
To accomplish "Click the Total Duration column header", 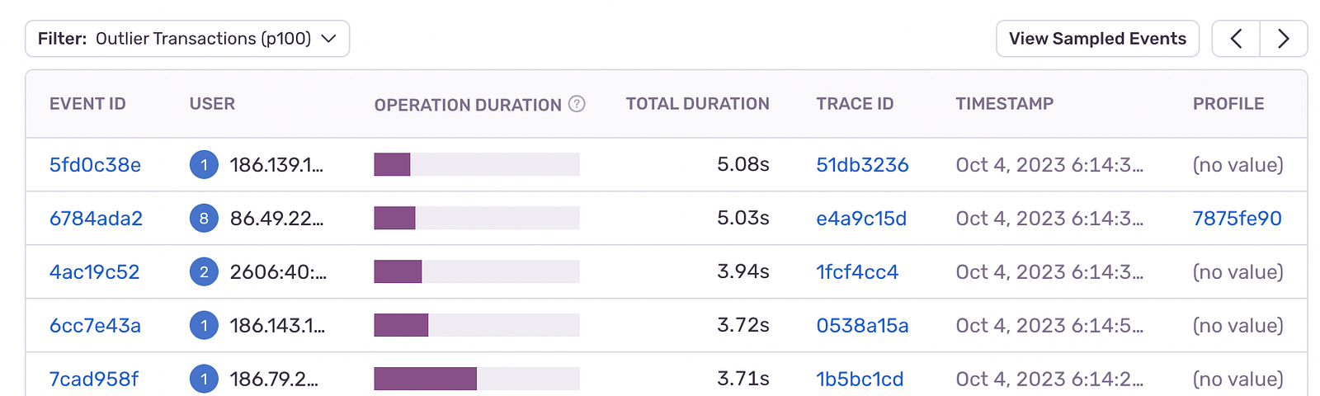I will pos(697,104).
